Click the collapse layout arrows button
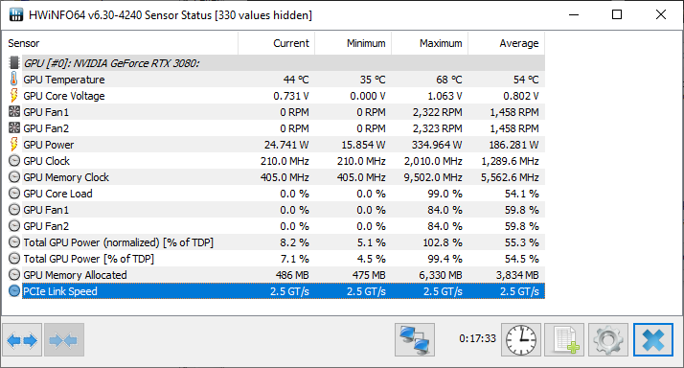The width and height of the screenshot is (684, 368). point(63,339)
